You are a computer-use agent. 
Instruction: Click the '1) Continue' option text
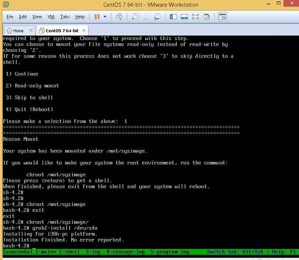coord(22,74)
